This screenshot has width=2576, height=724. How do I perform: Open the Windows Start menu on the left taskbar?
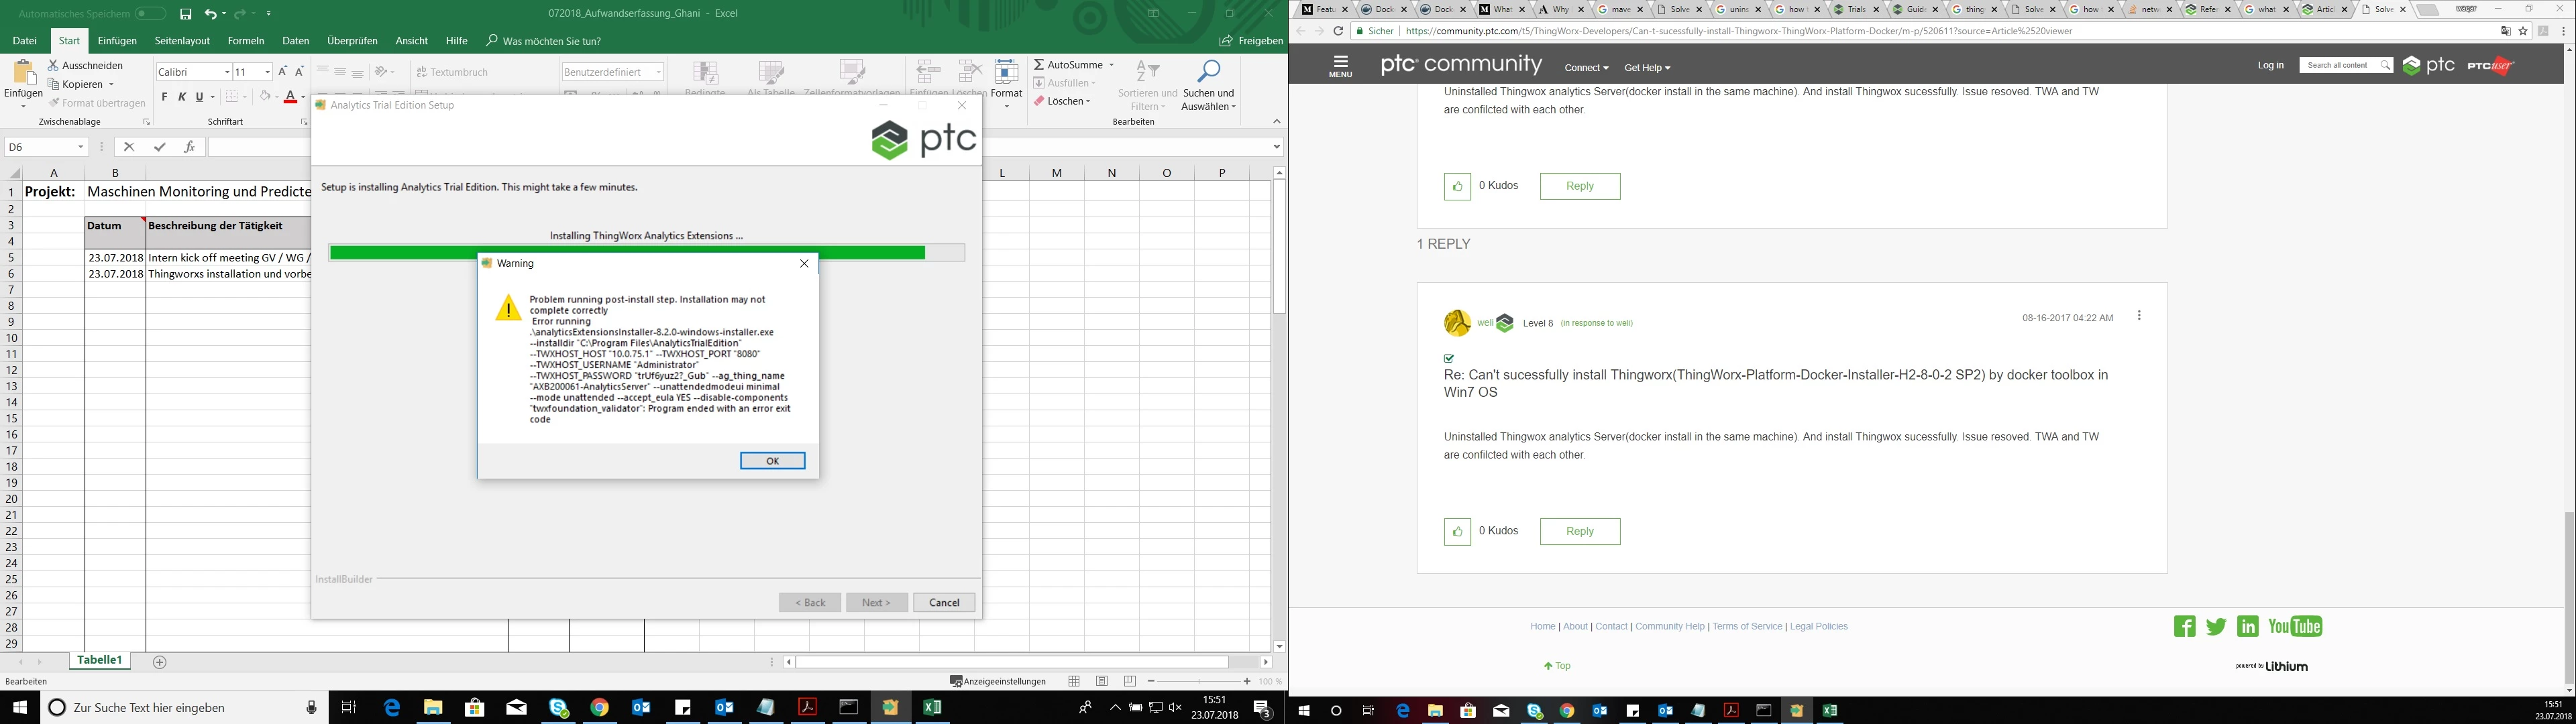point(20,708)
